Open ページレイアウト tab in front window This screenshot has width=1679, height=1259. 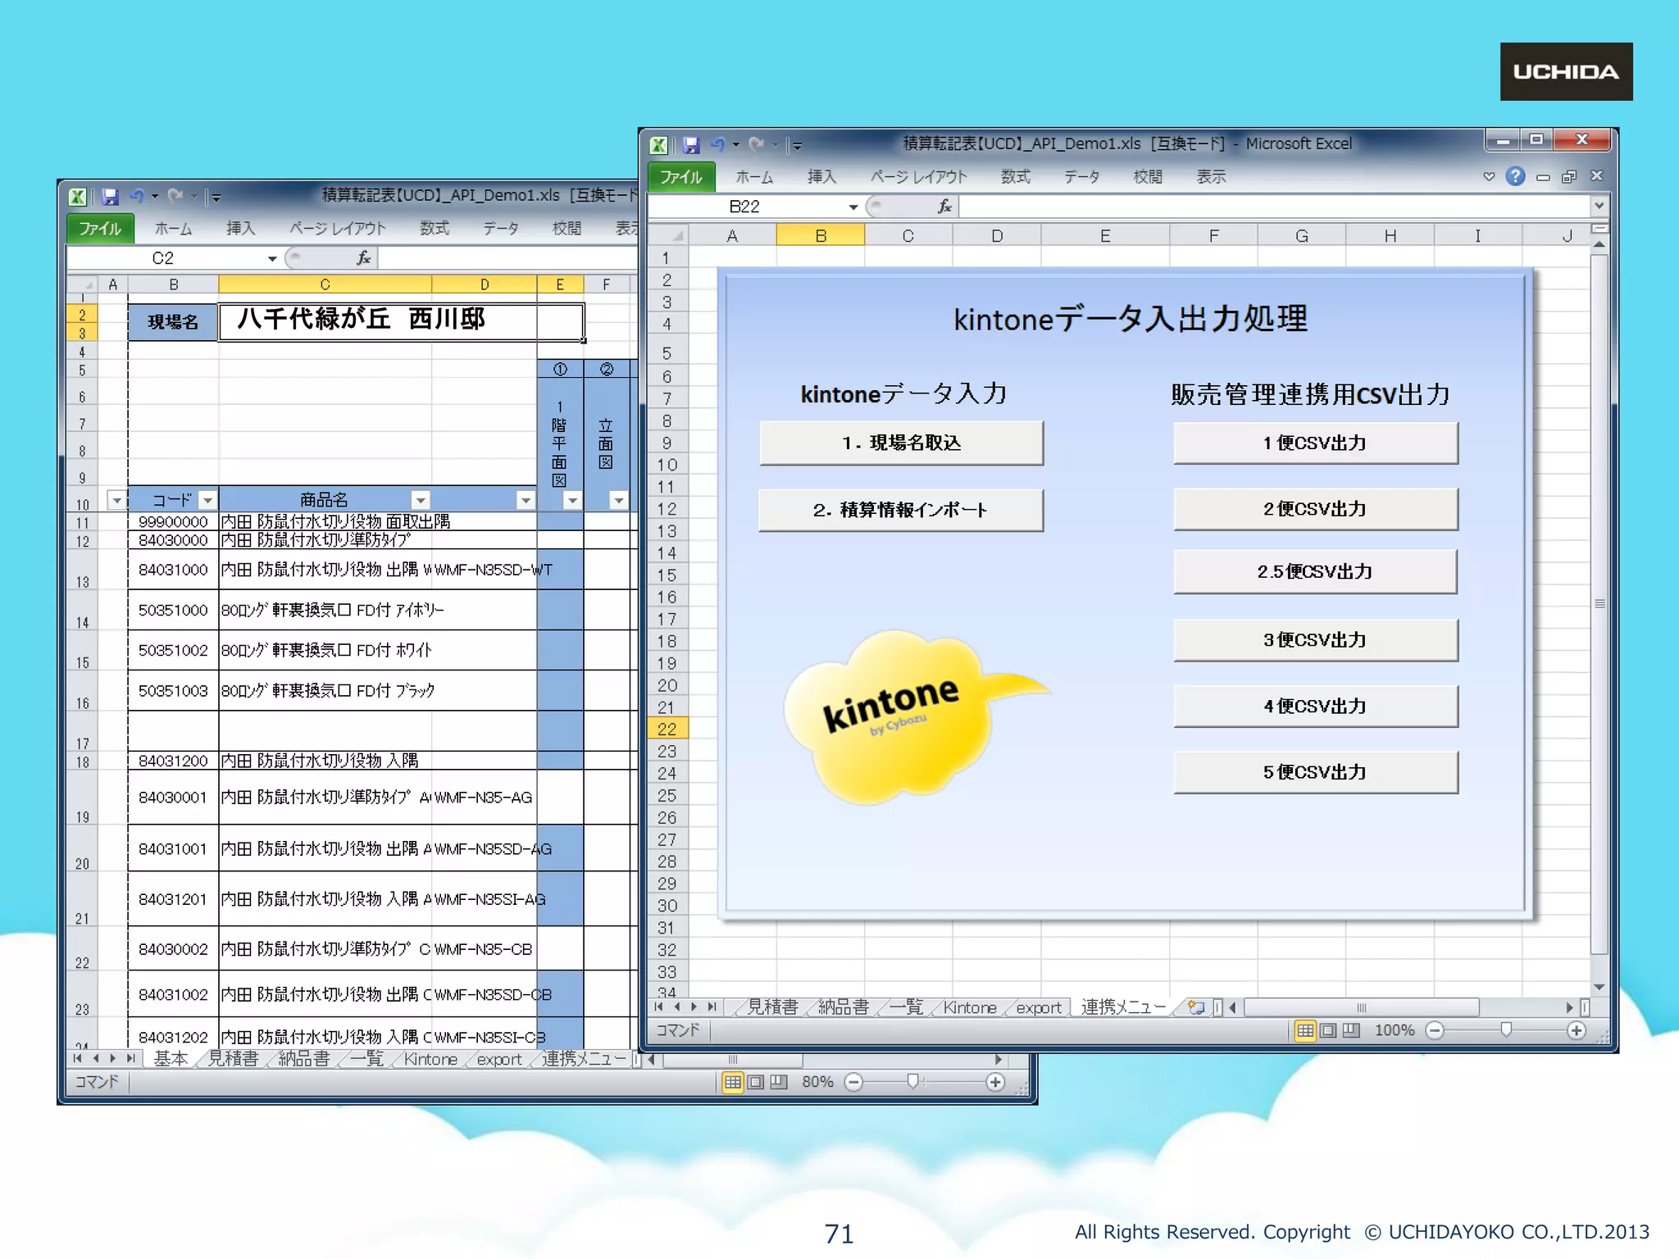(918, 177)
